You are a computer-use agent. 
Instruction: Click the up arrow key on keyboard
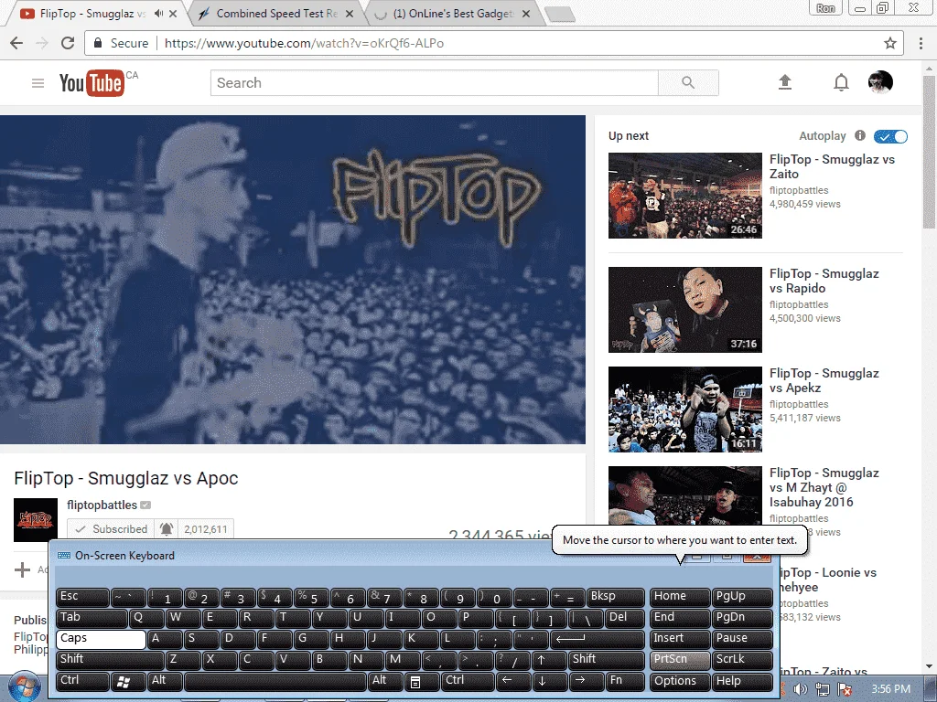point(548,660)
